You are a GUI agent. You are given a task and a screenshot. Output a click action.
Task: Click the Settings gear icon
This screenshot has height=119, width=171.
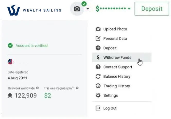[x=98, y=96]
